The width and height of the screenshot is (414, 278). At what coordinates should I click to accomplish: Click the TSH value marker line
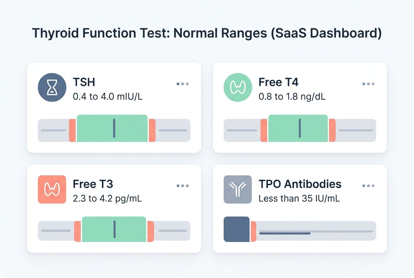114,128
